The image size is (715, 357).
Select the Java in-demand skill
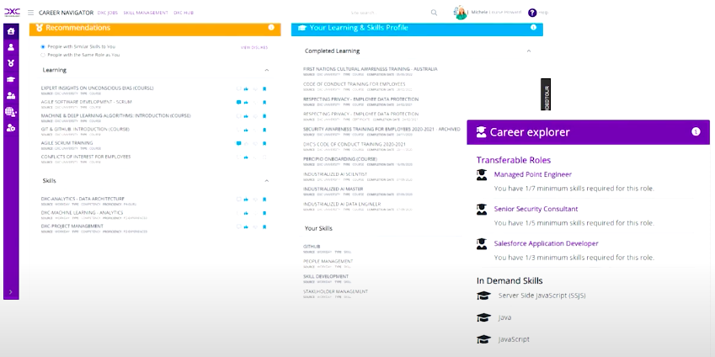click(x=504, y=317)
